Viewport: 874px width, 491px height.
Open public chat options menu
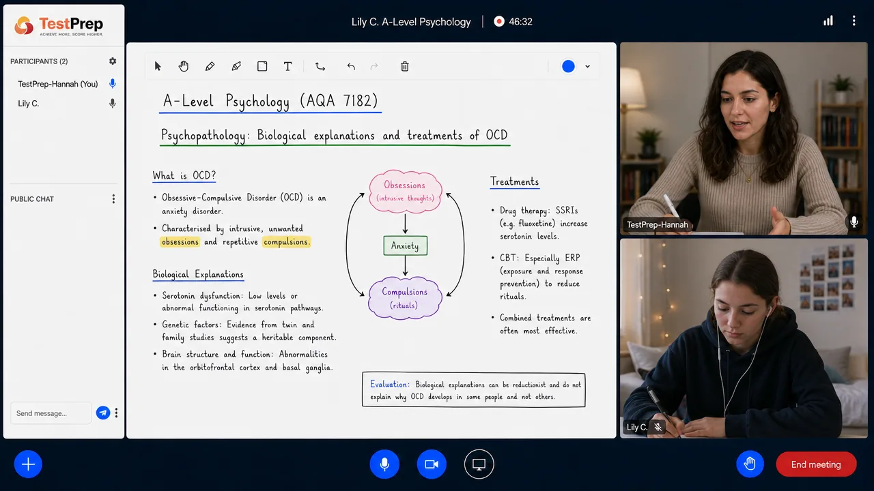[113, 199]
